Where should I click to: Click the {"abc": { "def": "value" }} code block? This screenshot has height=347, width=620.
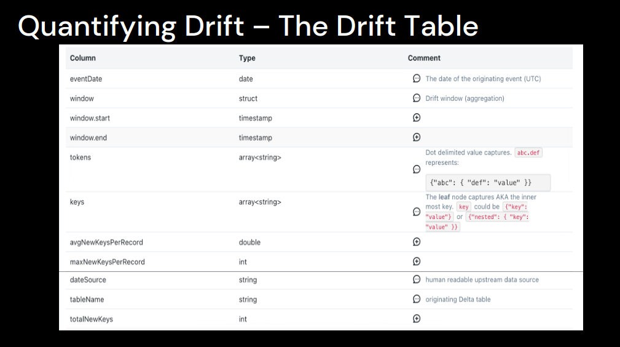(488, 183)
